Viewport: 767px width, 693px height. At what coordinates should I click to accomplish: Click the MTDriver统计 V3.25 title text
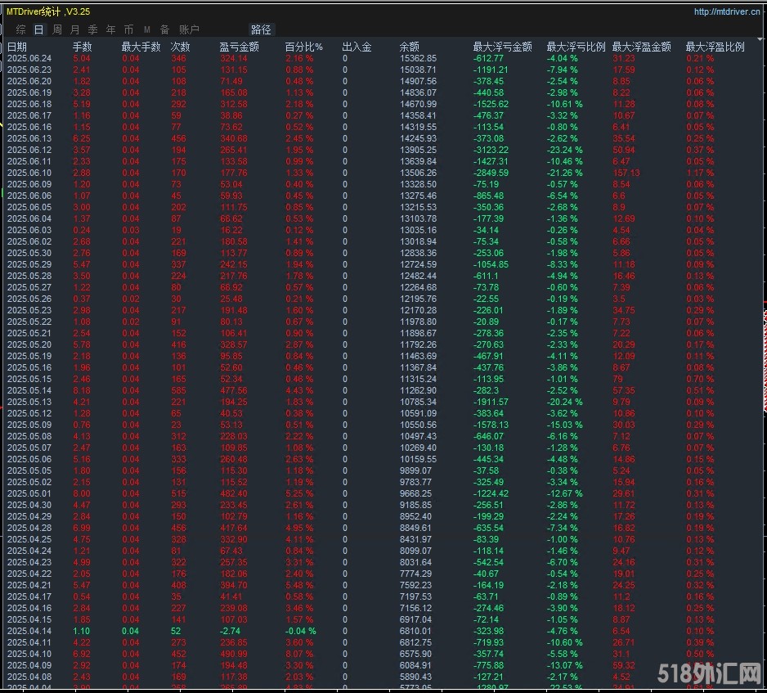[x=48, y=11]
